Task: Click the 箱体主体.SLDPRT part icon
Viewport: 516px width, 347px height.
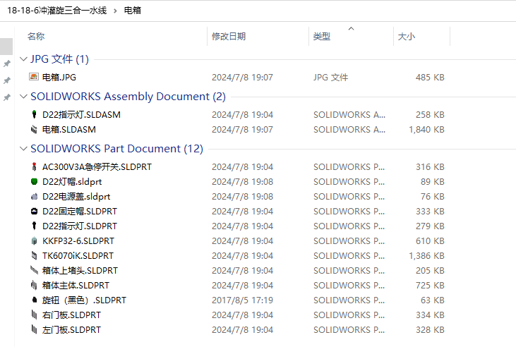Action: [34, 285]
